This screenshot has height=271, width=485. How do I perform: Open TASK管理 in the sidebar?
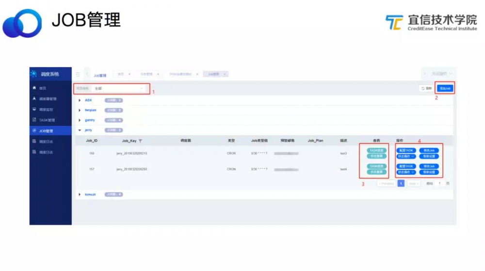point(47,120)
